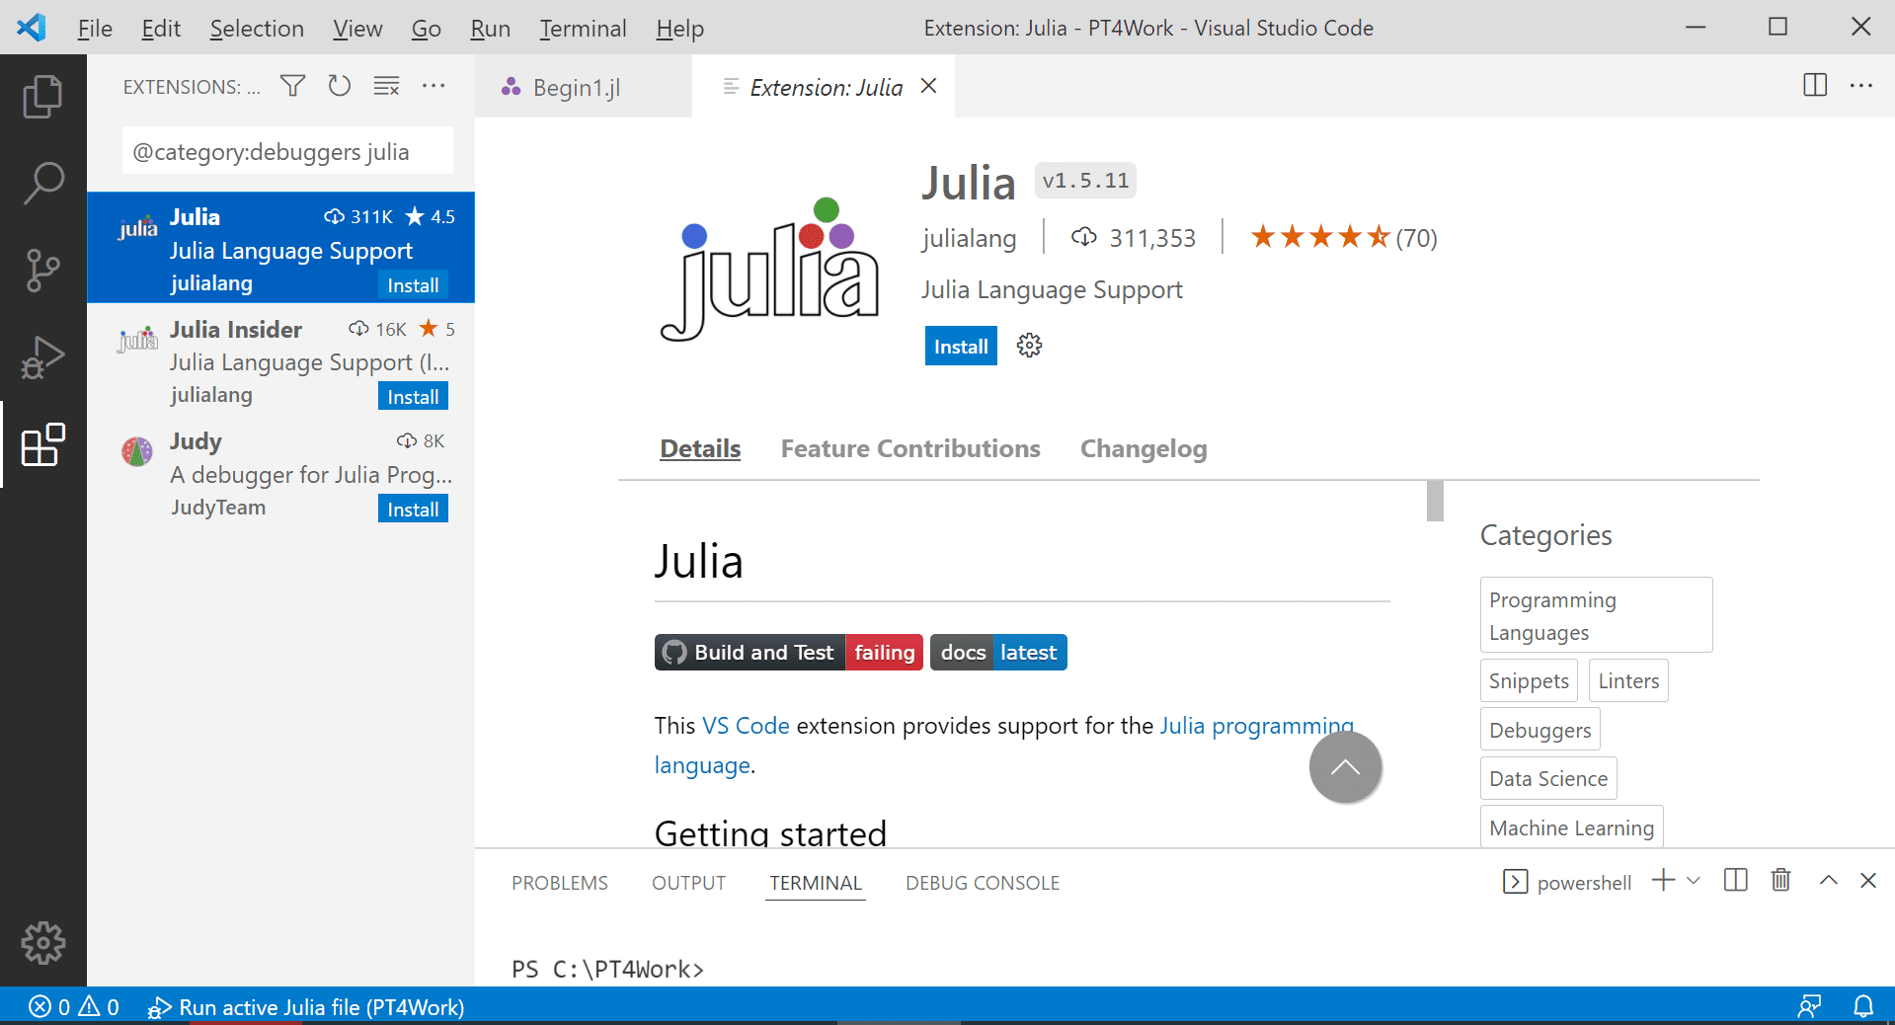Follow the VS Code link

tap(746, 726)
